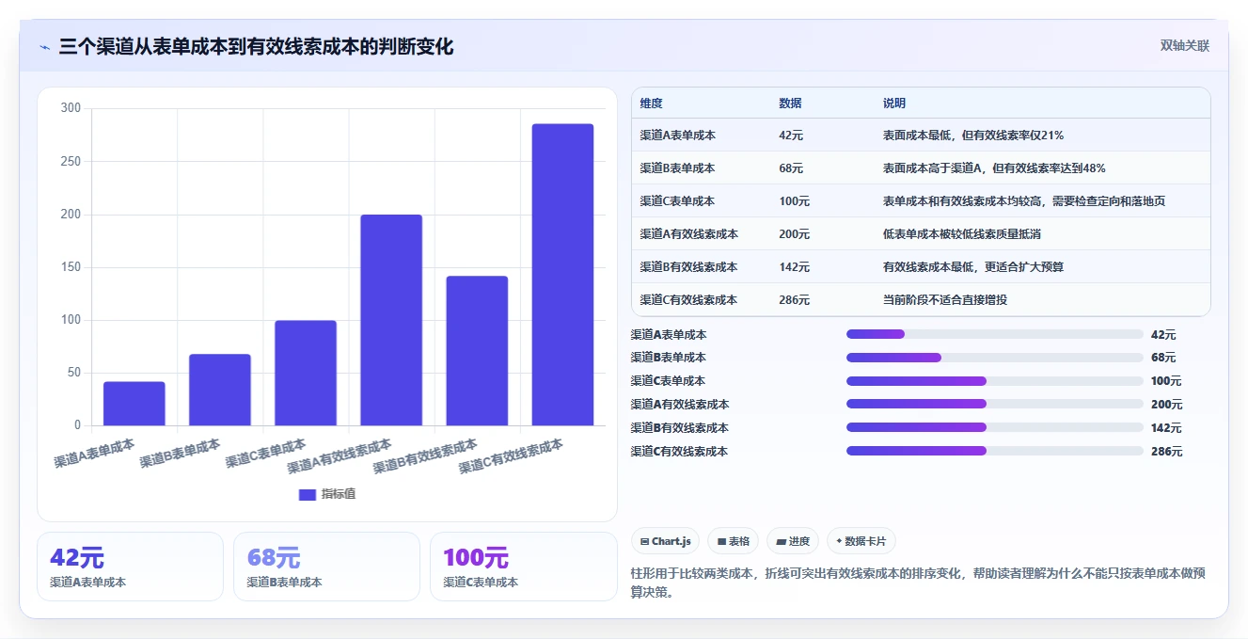Click the 渠道A表单成本 chart bar

[x=134, y=404]
